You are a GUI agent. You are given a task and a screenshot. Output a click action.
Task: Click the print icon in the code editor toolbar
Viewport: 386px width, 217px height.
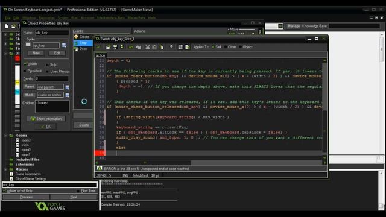[122, 47]
